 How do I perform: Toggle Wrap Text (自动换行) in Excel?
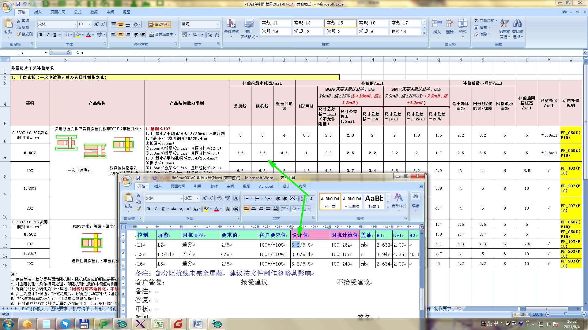coord(159,24)
